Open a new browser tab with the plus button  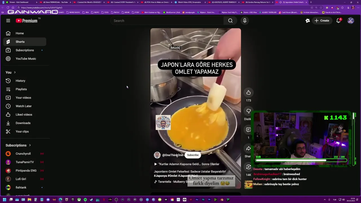pos(311,2)
